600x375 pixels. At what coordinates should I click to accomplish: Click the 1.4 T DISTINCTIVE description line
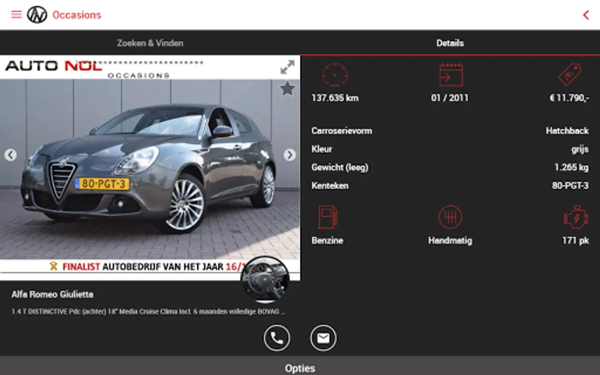(x=148, y=311)
